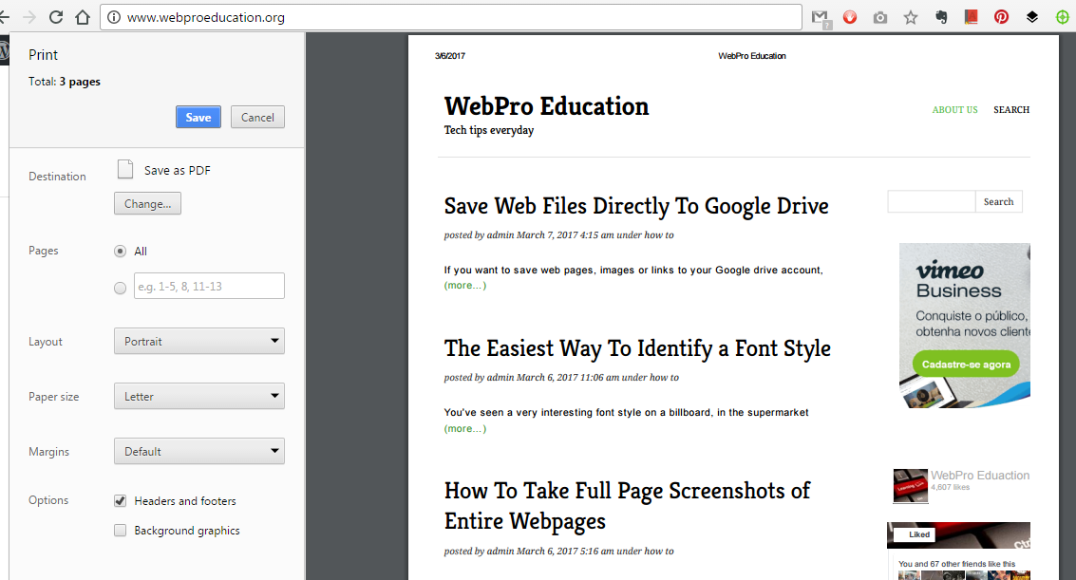Open How To Take Full Page Screenshots post
Image resolution: width=1076 pixels, height=580 pixels.
tap(627, 506)
